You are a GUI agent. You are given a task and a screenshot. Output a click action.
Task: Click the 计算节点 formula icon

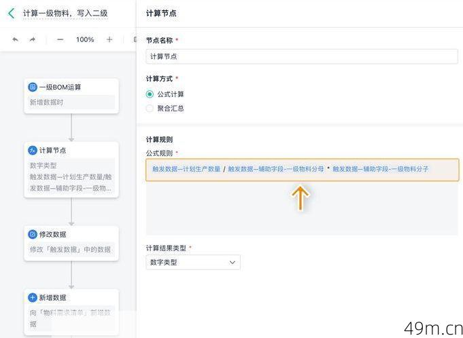point(33,150)
